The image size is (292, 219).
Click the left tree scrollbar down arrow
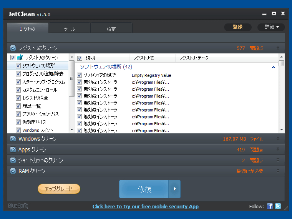pos(72,130)
